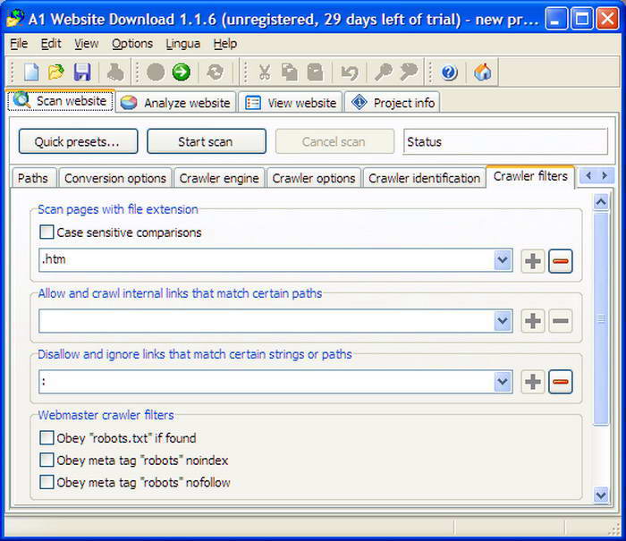Add a file extension with plus button
The height and width of the screenshot is (541, 626).
533,261
